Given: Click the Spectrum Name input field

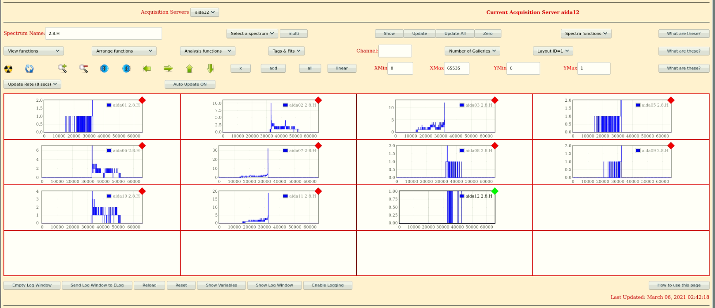Looking at the screenshot, I should click(x=103, y=33).
